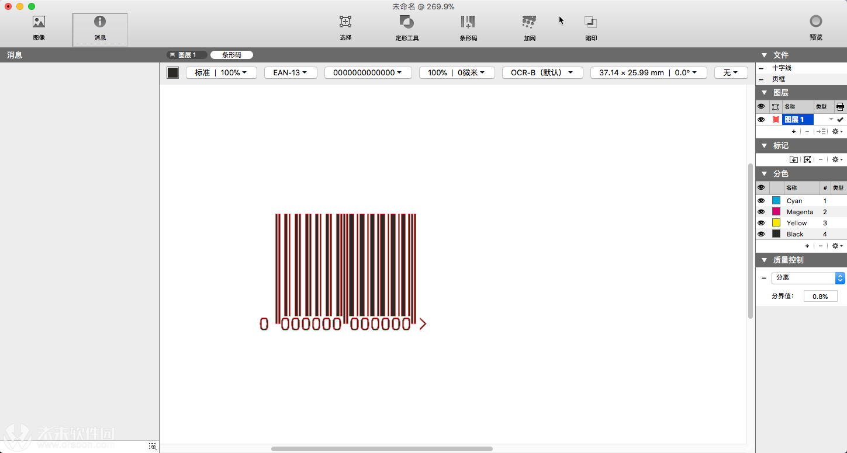The height and width of the screenshot is (453, 847).
Task: Open the 分离 dropdown in 质量控制
Action: point(808,278)
